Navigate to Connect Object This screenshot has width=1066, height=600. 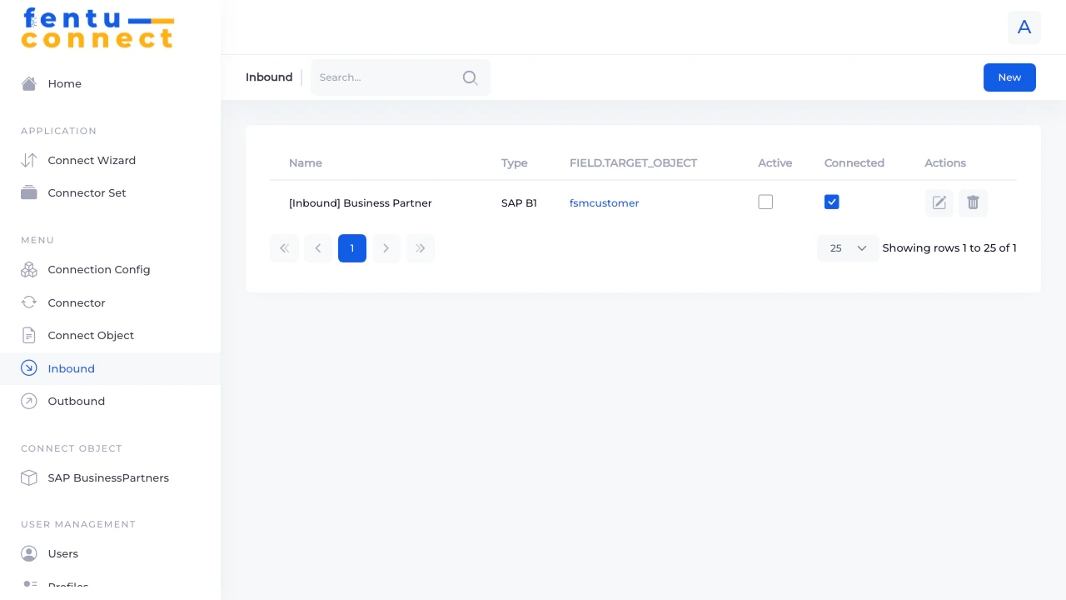110,335
